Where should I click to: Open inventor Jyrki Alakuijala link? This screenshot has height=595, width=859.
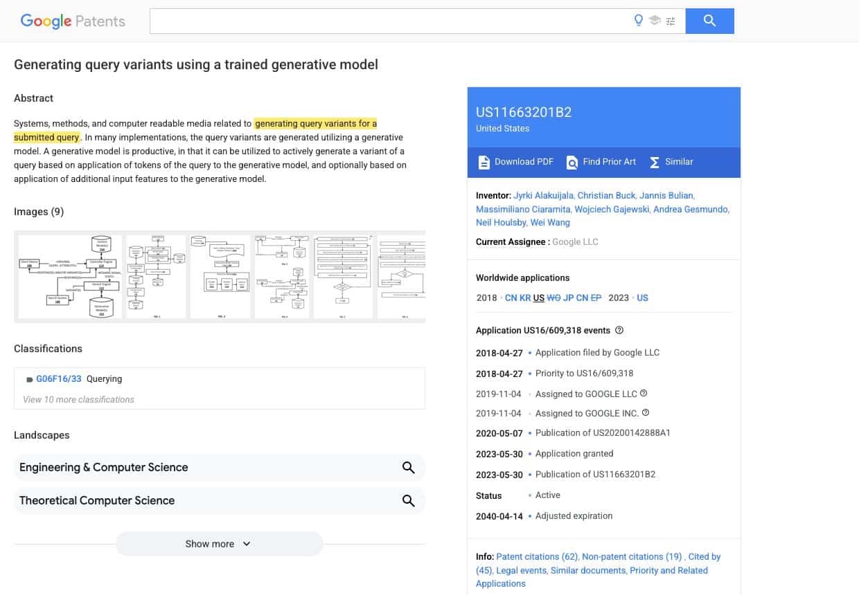click(543, 195)
